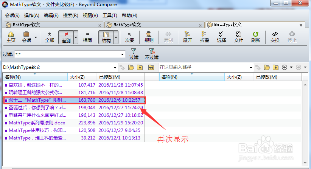Click left pane parent folder icon

pos(140,68)
